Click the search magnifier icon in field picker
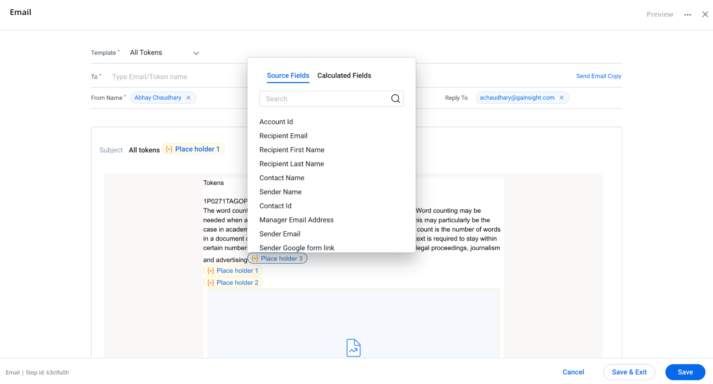This screenshot has width=713, height=384. [395, 99]
